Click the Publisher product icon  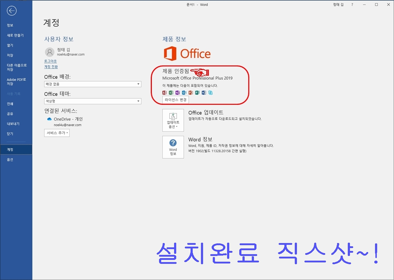[x=197, y=93]
